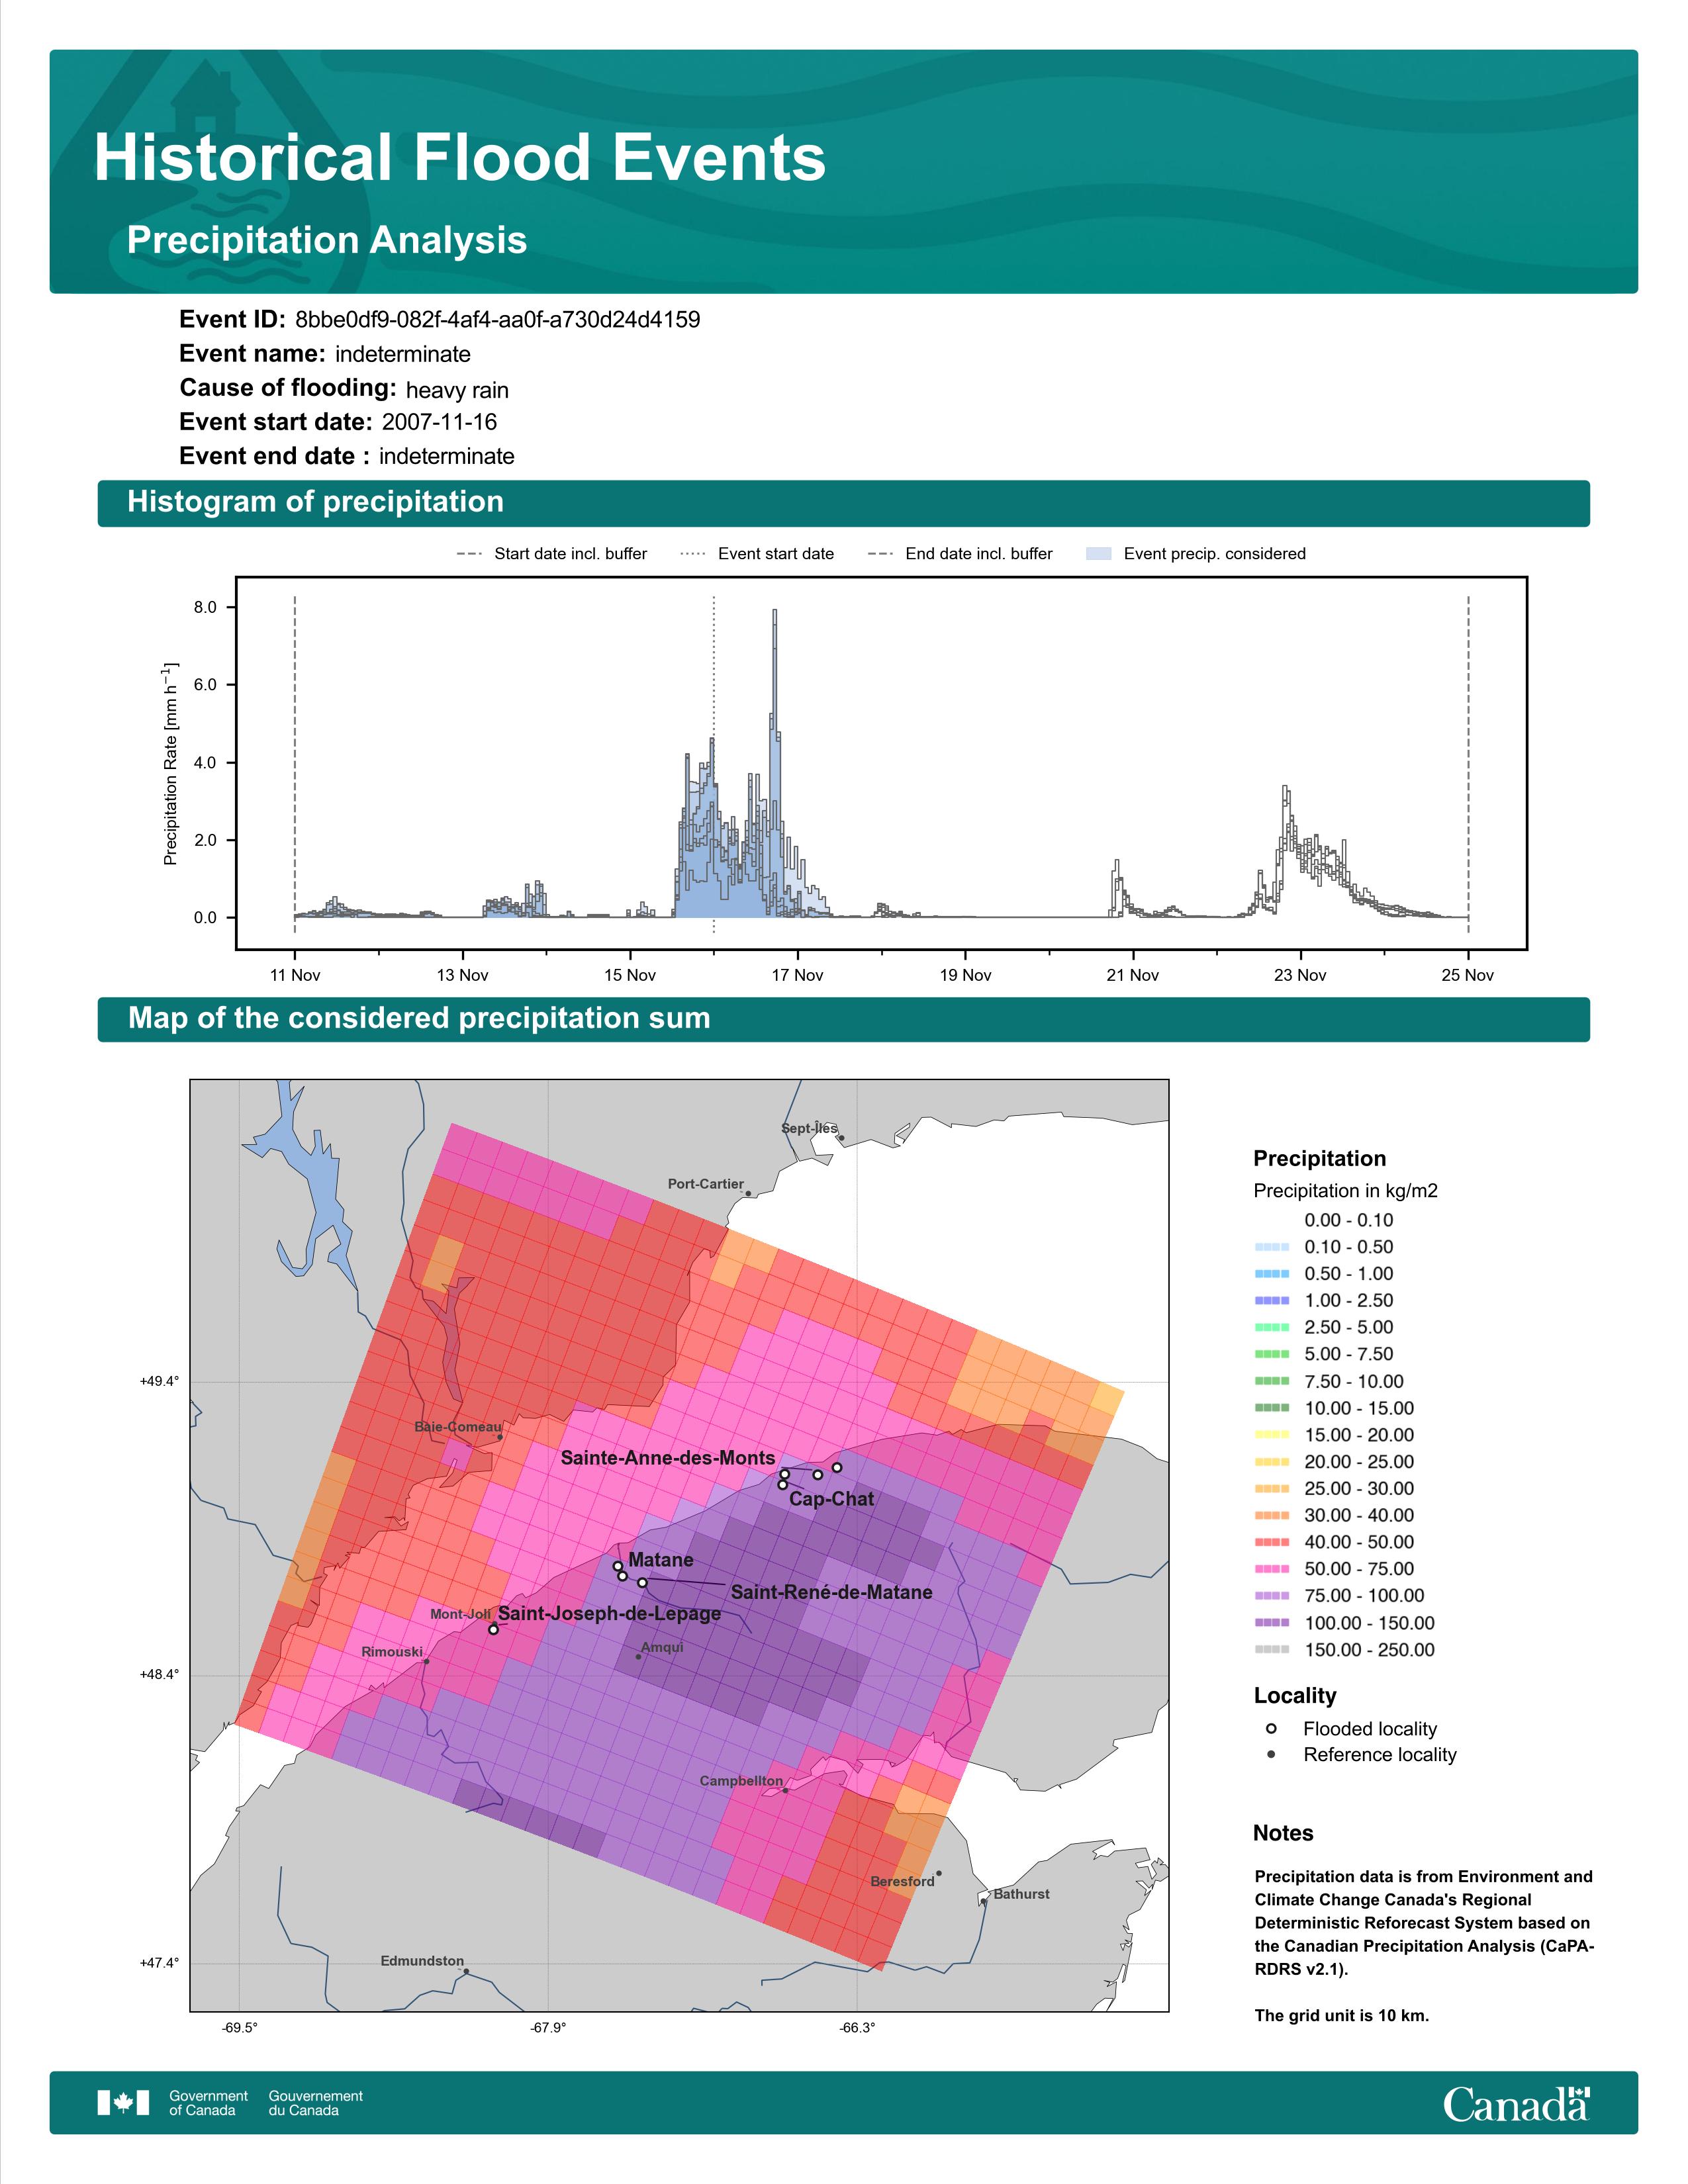
Task: Click the 100.00 - 150.00 purple legend swatch
Action: coord(1271,1623)
